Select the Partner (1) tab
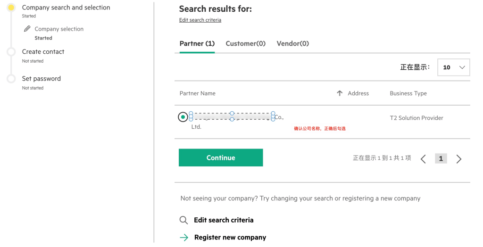This screenshot has width=483, height=247. [197, 43]
